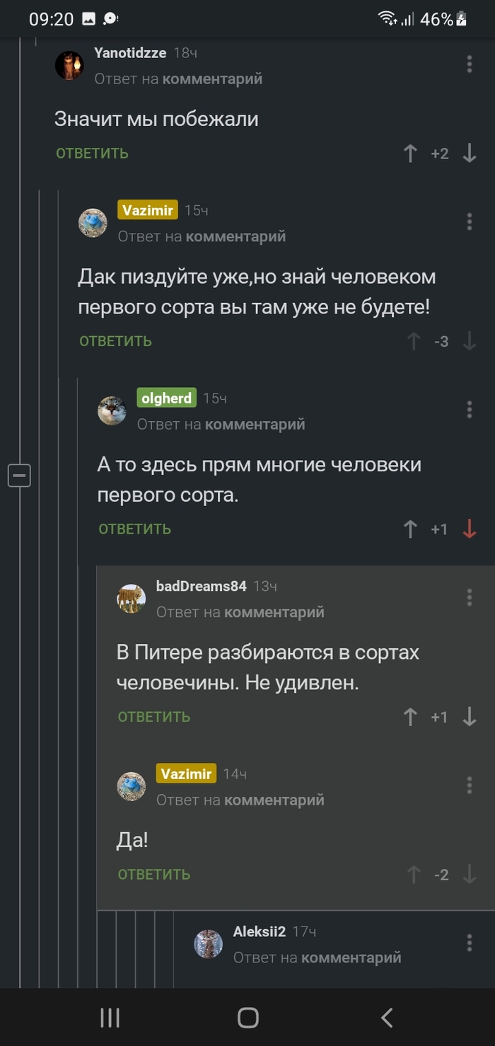
Task: Upvote olgherd's comment
Action: [410, 529]
